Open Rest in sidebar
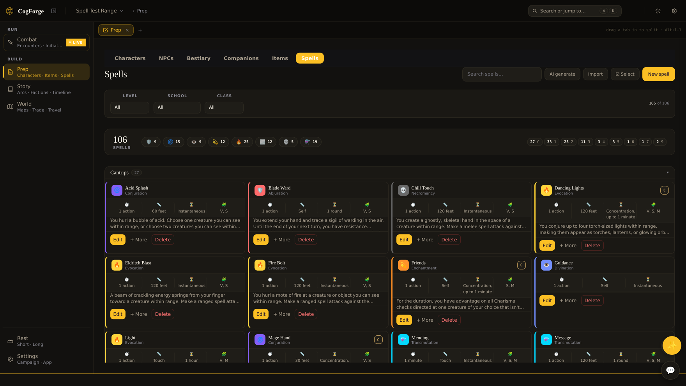Viewport: 686px width, 386px height. point(46,341)
